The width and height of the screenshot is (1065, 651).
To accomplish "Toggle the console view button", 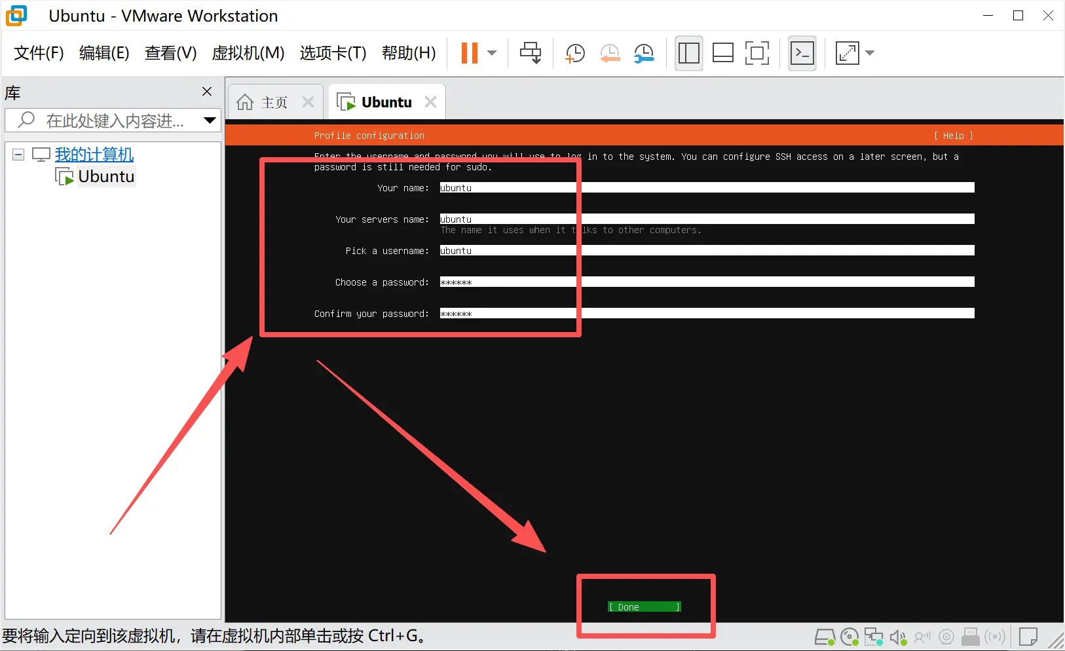I will pos(802,53).
